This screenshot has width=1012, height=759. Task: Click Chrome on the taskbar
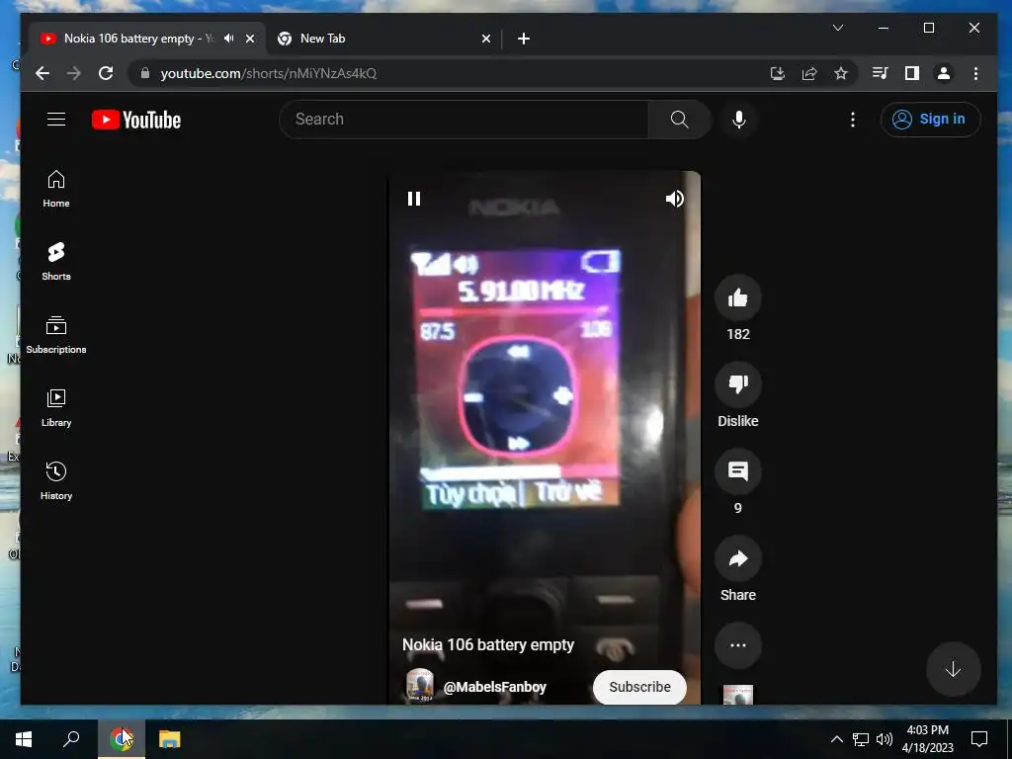(x=122, y=739)
